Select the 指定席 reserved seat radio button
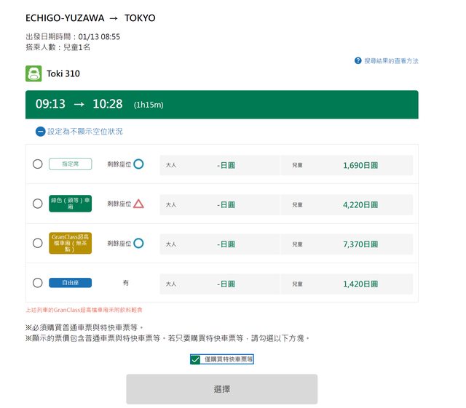The image size is (466, 408). (x=38, y=164)
